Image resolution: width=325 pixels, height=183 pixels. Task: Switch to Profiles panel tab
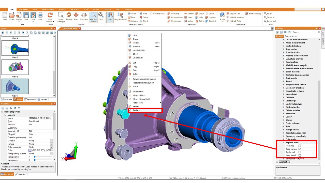click(x=42, y=99)
